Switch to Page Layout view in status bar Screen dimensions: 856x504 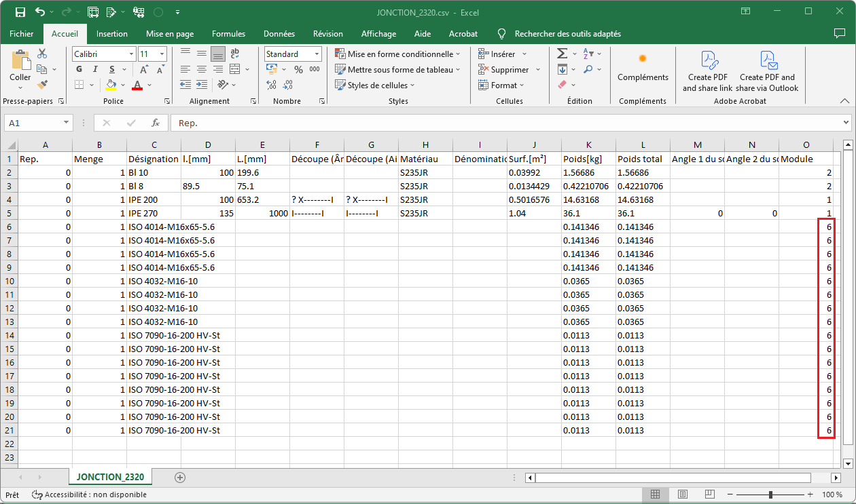click(x=683, y=495)
